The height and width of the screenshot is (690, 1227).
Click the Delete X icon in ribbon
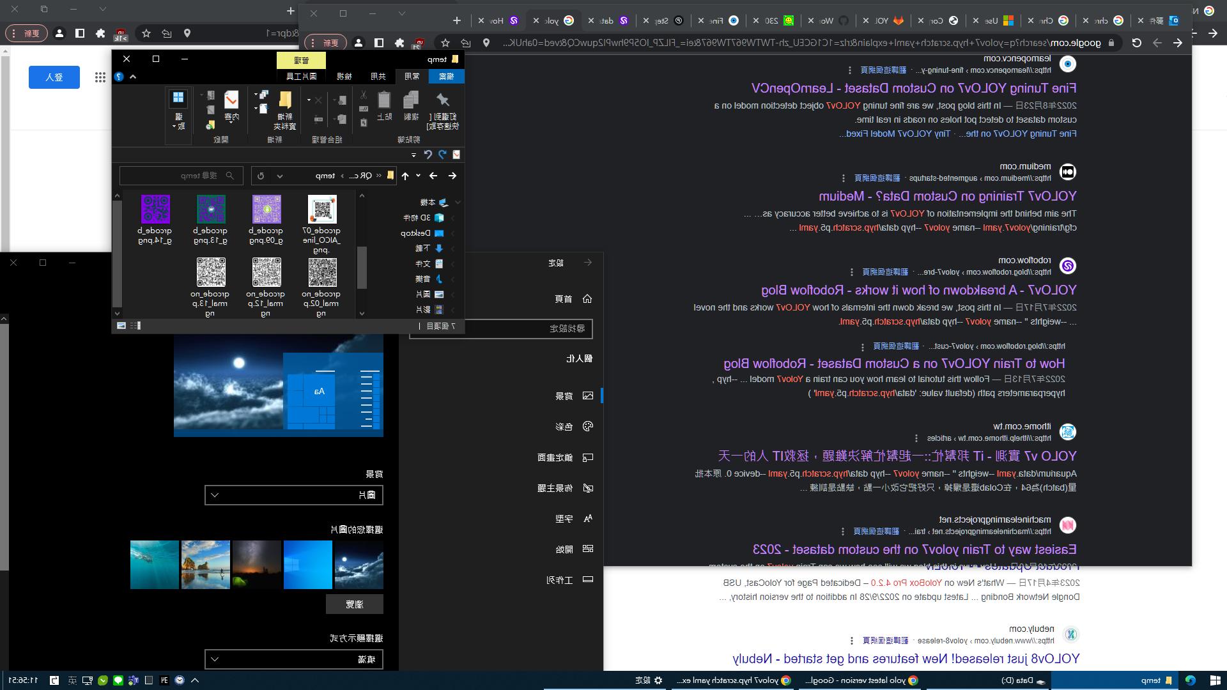(318, 100)
